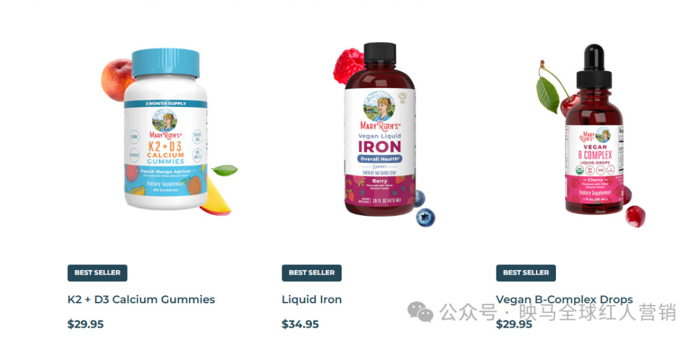Screen dimensions: 699x340
Task: Click the blueberry below the iron bottle
Action: (x=425, y=217)
